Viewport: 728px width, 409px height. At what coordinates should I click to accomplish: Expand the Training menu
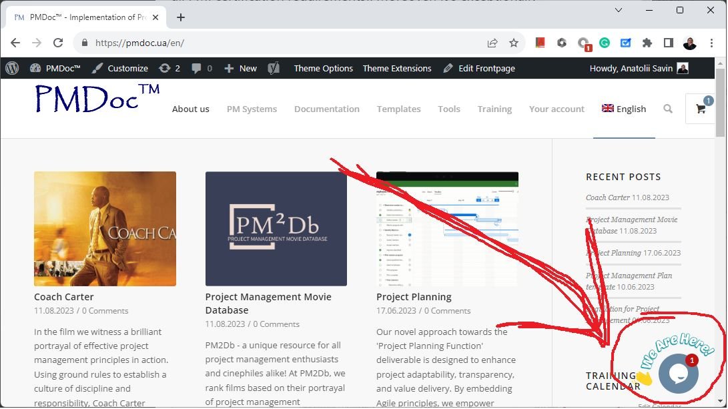pyautogui.click(x=494, y=109)
